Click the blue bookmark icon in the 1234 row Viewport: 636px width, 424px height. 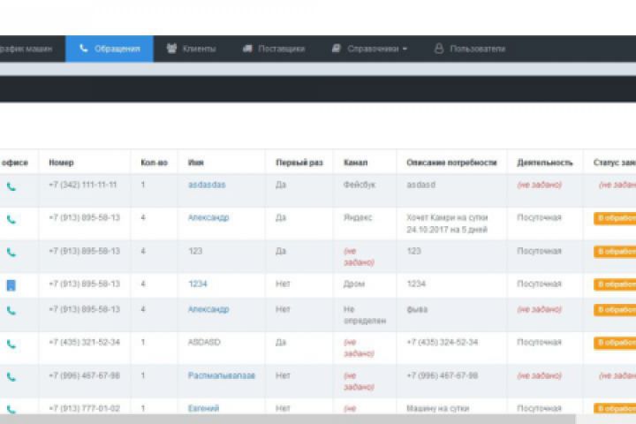click(11, 285)
